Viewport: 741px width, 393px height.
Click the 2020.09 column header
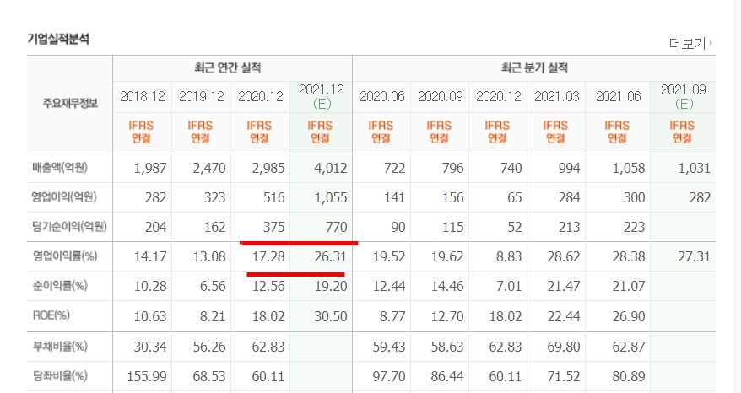tap(440, 96)
